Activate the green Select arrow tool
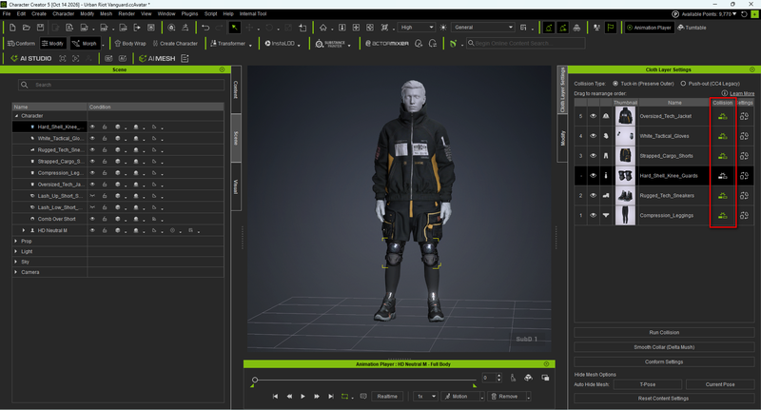The height and width of the screenshot is (410, 761). (234, 28)
